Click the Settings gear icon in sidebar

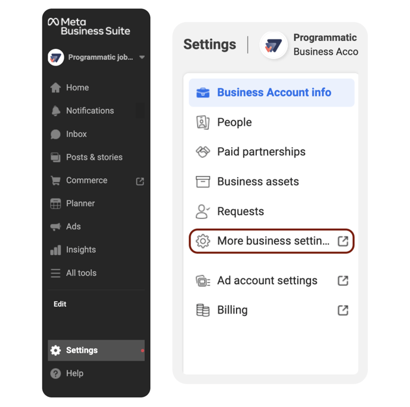point(55,350)
